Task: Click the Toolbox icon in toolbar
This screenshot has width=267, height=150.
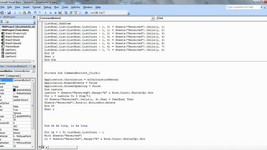Action: [81, 12]
